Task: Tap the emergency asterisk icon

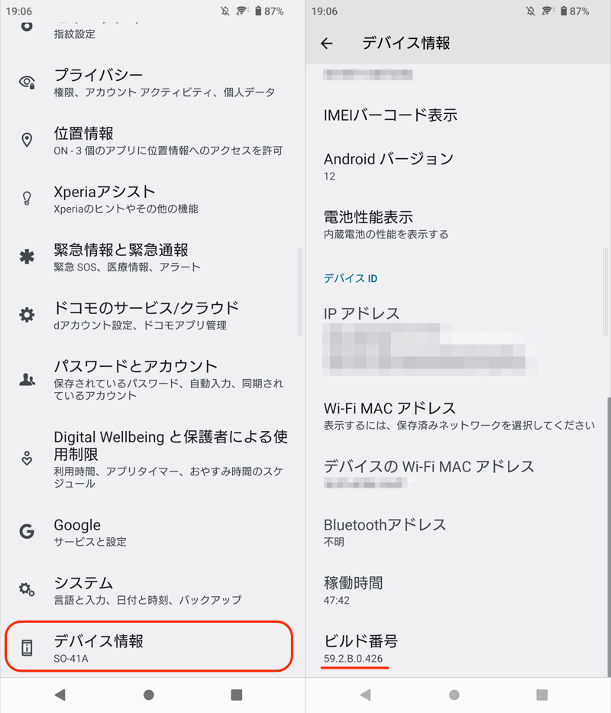Action: pyautogui.click(x=27, y=257)
